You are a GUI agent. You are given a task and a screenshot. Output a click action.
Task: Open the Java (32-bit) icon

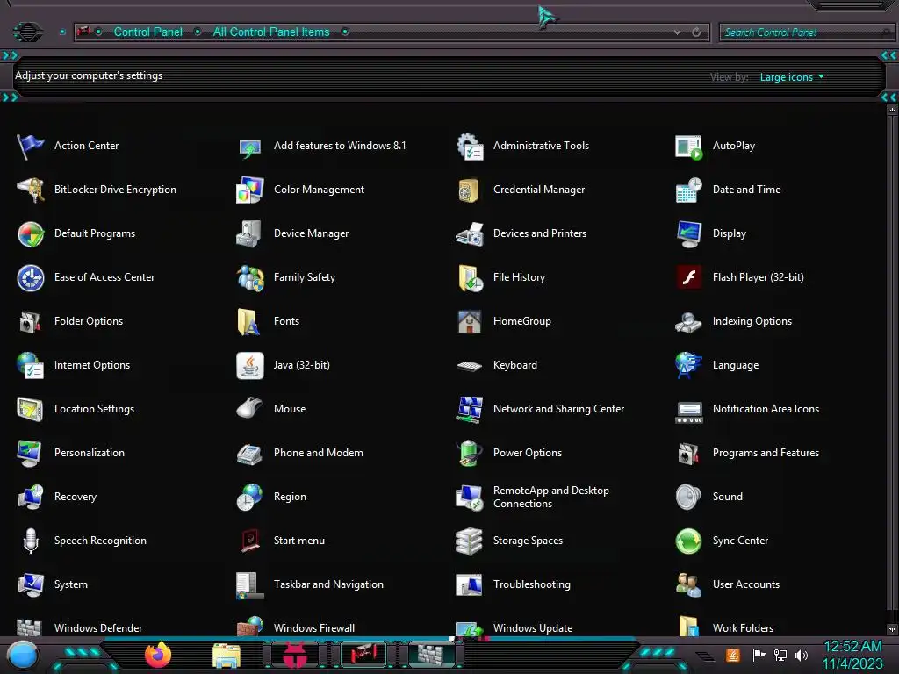pos(250,366)
